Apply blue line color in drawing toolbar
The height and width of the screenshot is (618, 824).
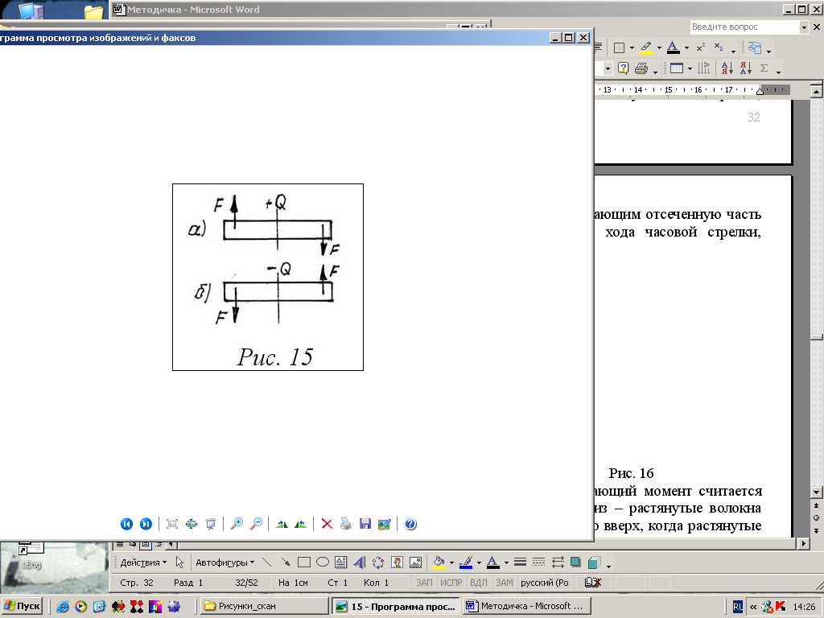point(466,562)
